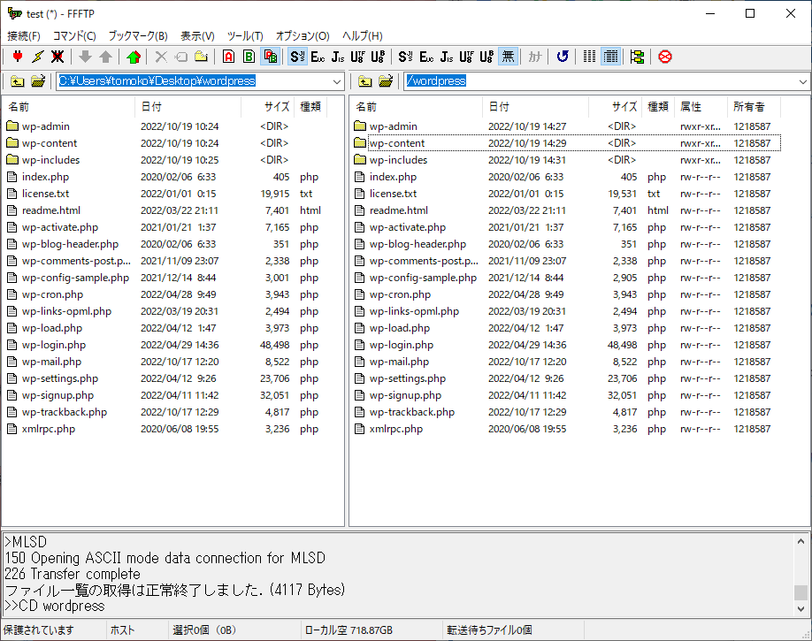Click the log pane scroll-down arrow
812x641 pixels.
(x=801, y=609)
